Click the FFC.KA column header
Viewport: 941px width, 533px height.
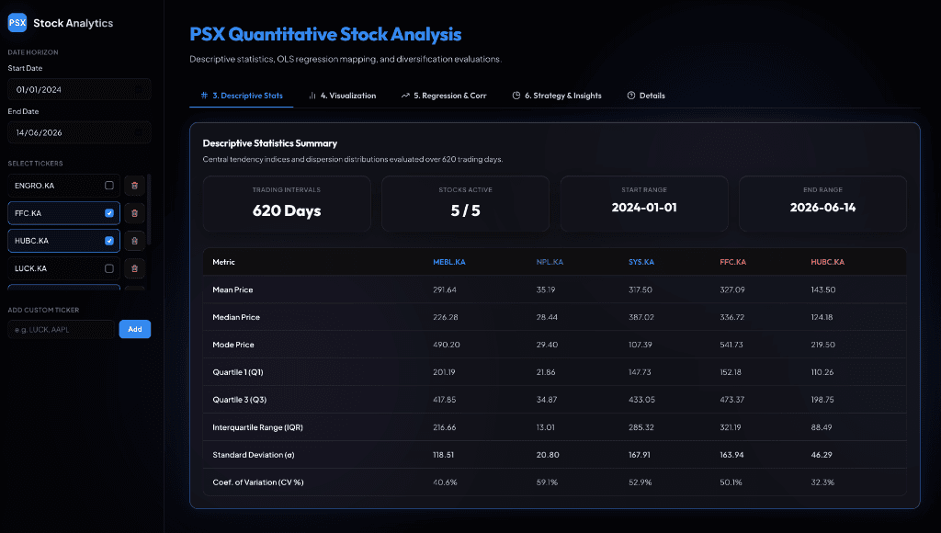pos(732,262)
